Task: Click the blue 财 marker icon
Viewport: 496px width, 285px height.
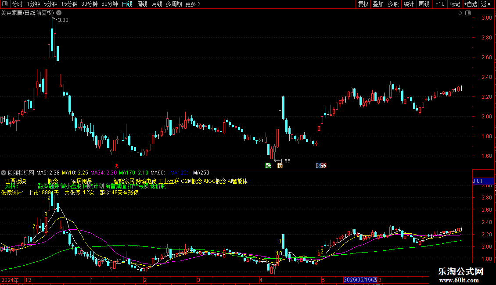Action: tap(318, 166)
